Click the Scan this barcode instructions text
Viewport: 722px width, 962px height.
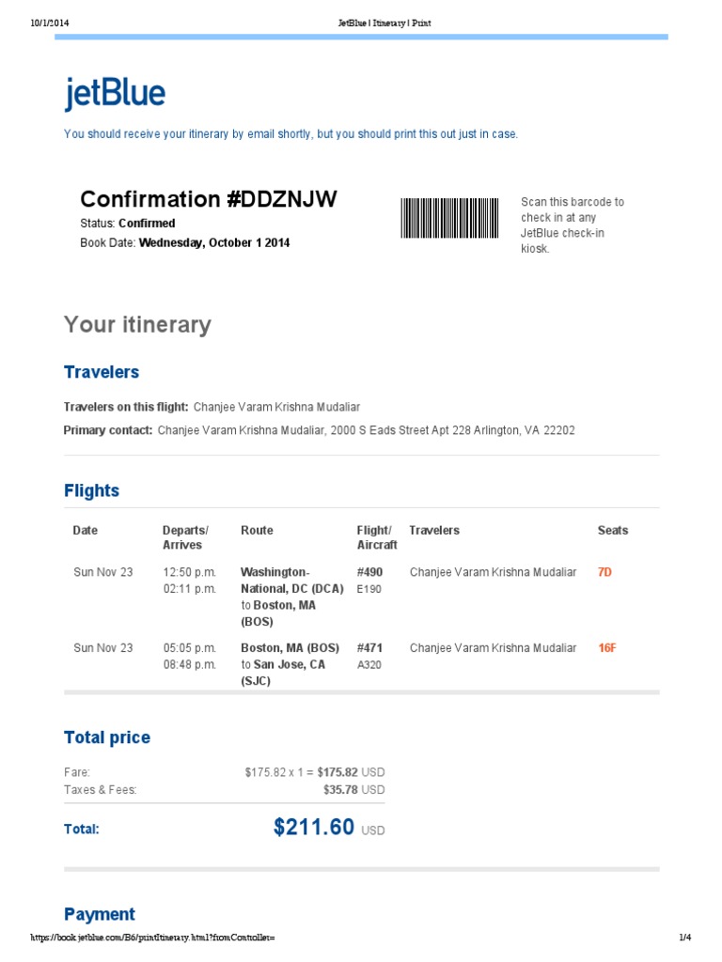pos(572,225)
